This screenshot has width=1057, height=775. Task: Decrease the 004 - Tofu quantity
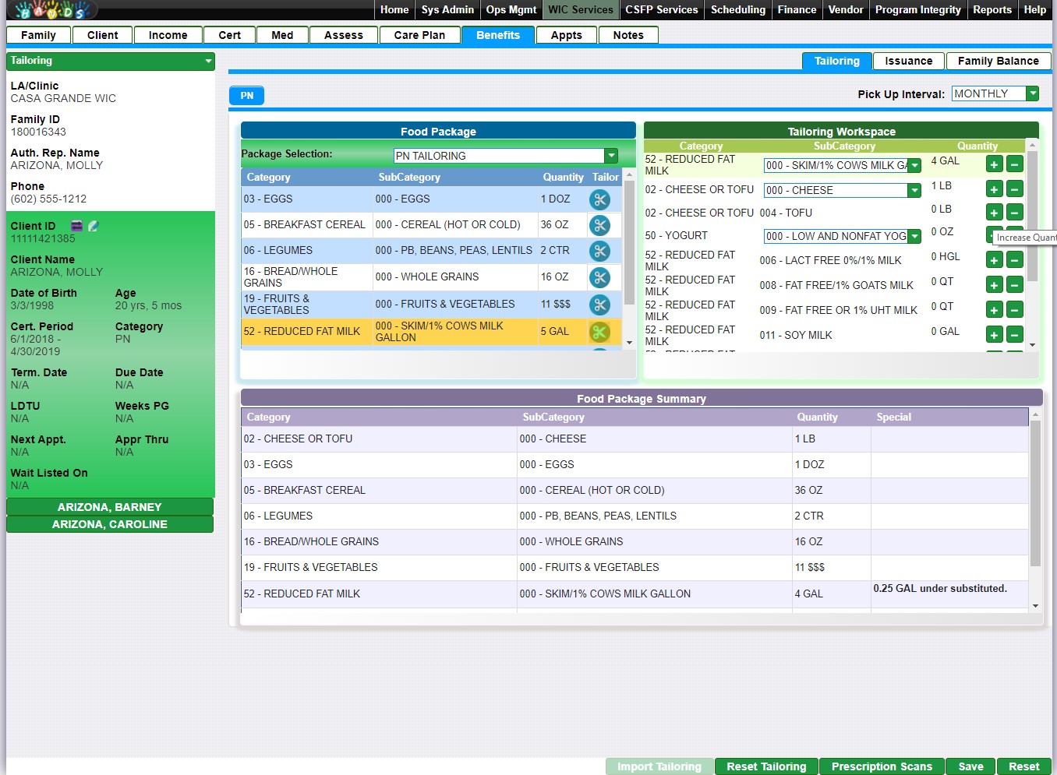coord(1014,213)
